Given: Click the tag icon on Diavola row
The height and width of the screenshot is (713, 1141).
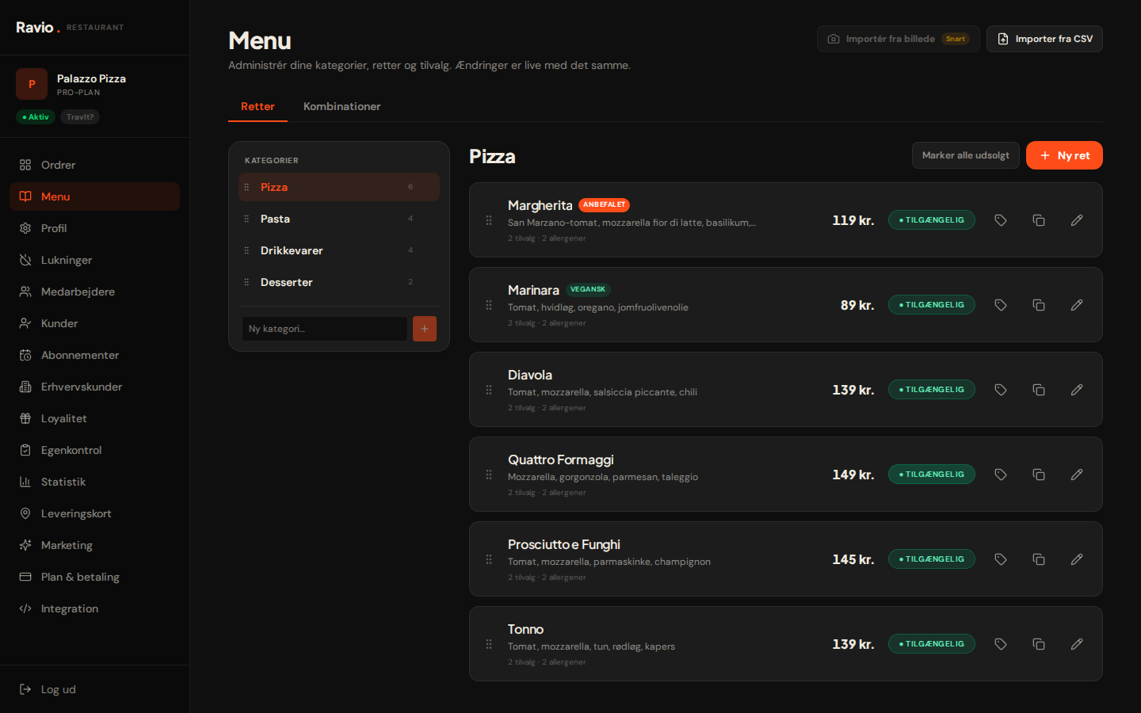Looking at the screenshot, I should pyautogui.click(x=1001, y=390).
